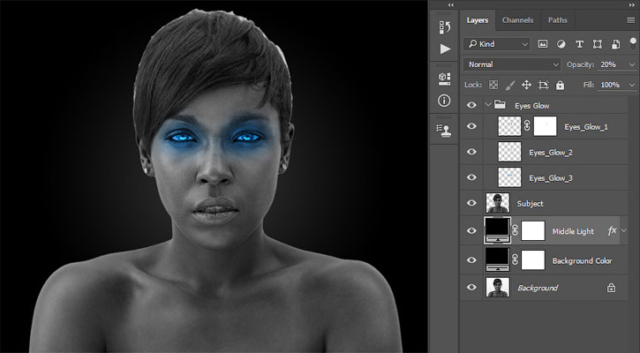Toggle Middle Light layer visibility
640x353 pixels.
(x=472, y=230)
